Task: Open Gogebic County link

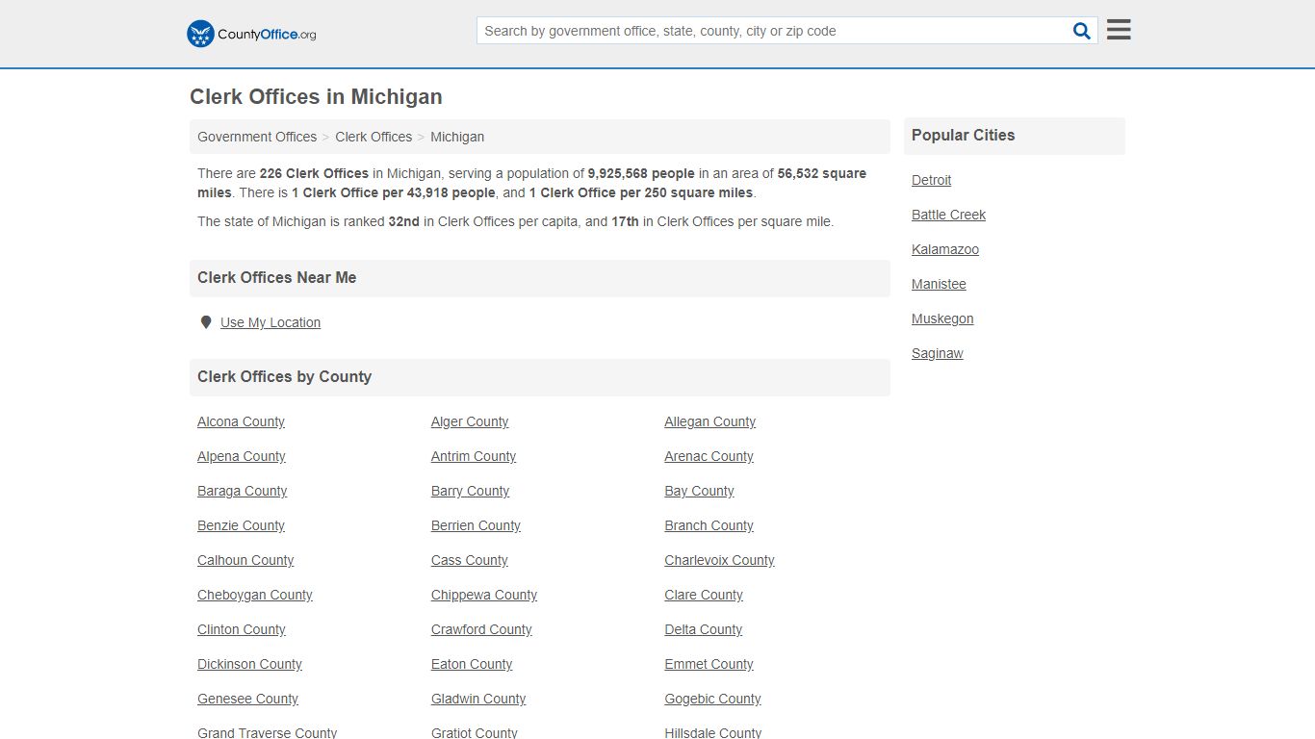Action: [712, 699]
